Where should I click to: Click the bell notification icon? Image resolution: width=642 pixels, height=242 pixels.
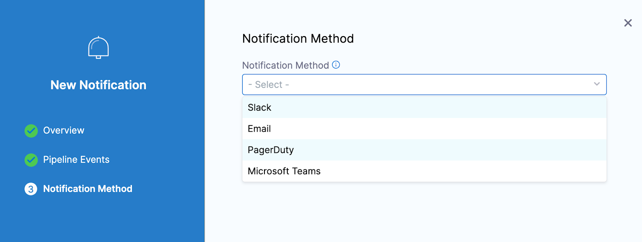pos(98,48)
